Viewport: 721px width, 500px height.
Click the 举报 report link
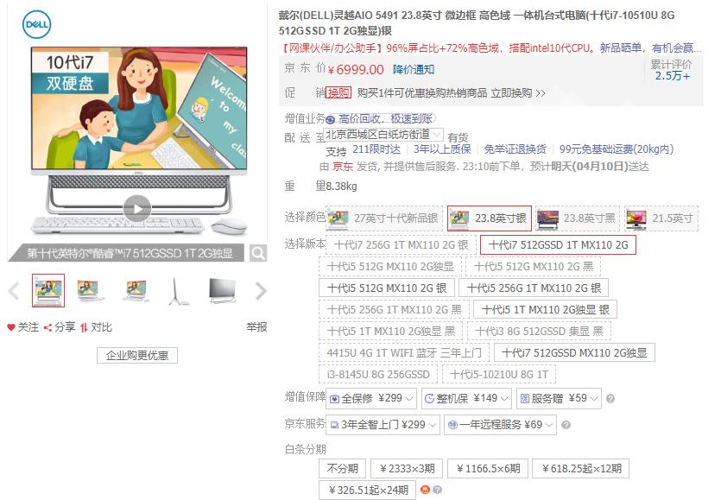click(256, 327)
